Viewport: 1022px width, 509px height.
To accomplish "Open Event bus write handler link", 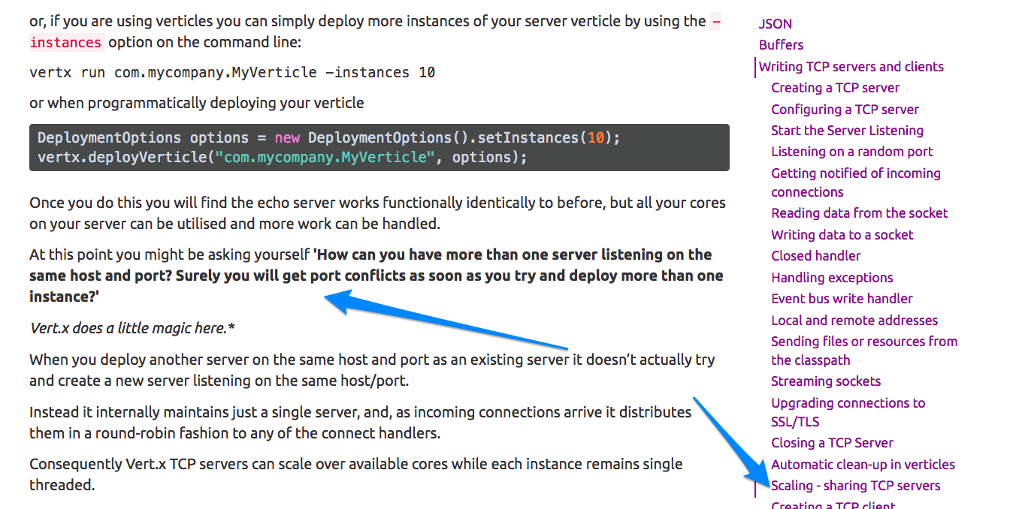I will click(842, 299).
